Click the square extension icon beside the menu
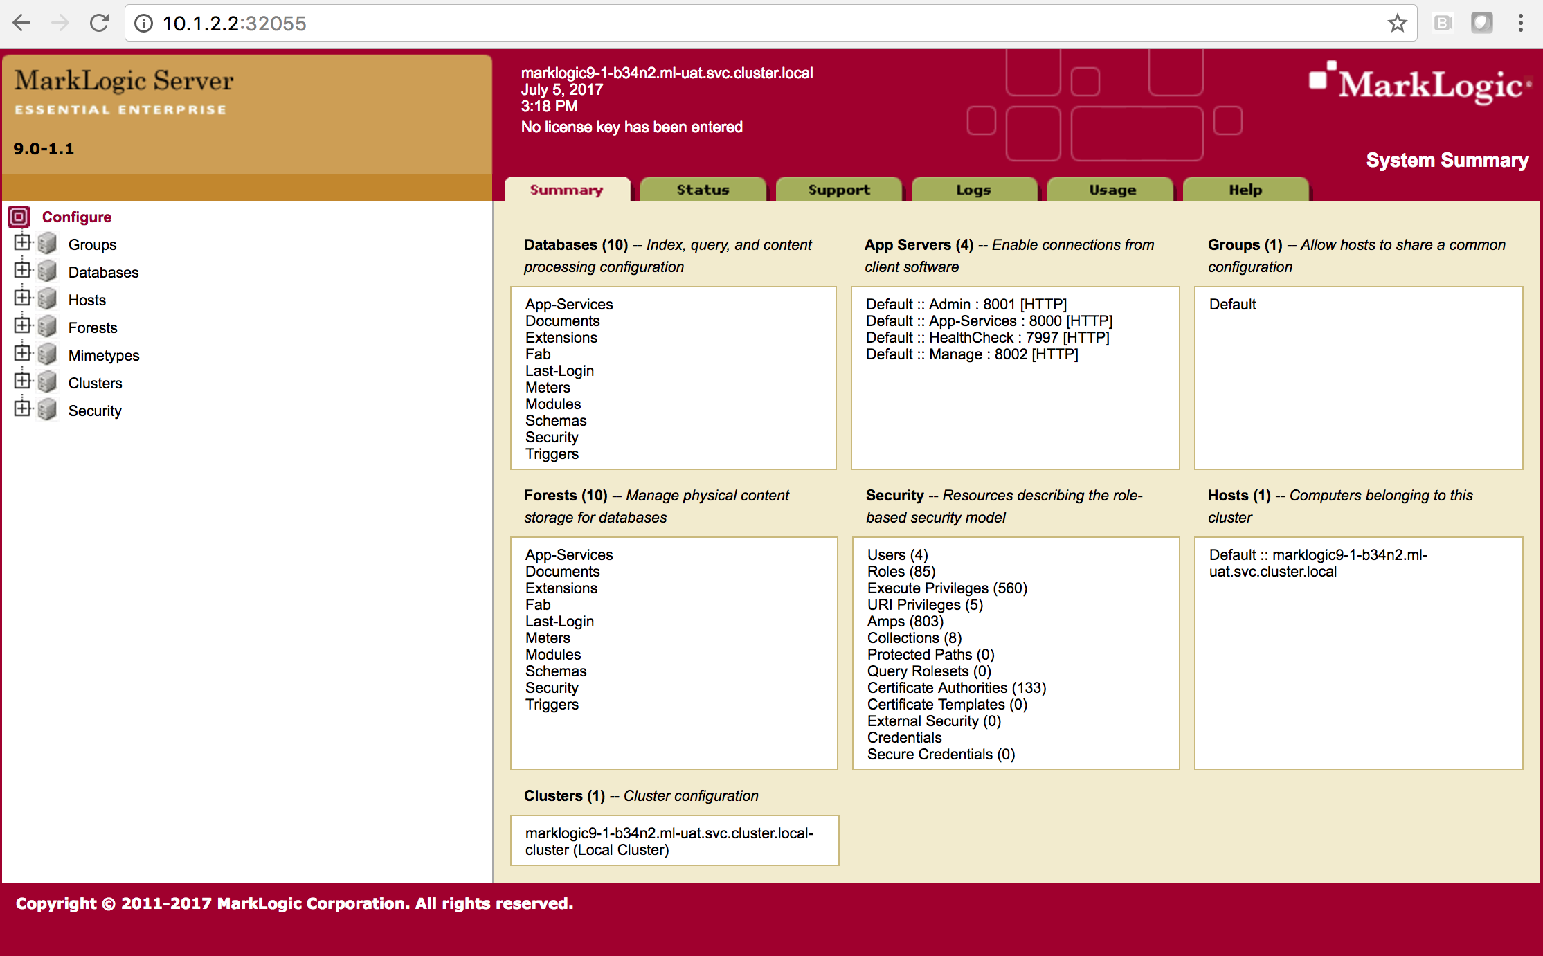The width and height of the screenshot is (1543, 956). pyautogui.click(x=1481, y=23)
